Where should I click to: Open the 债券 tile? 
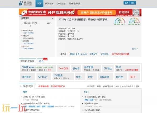(x=80, y=77)
